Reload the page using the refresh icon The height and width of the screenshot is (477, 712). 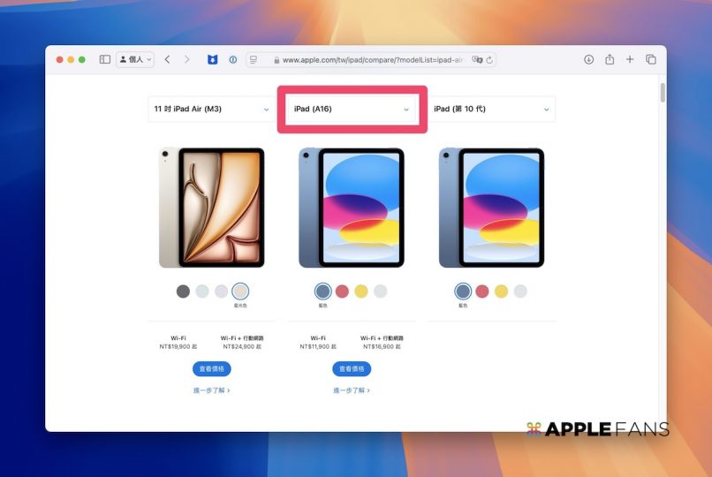click(489, 59)
